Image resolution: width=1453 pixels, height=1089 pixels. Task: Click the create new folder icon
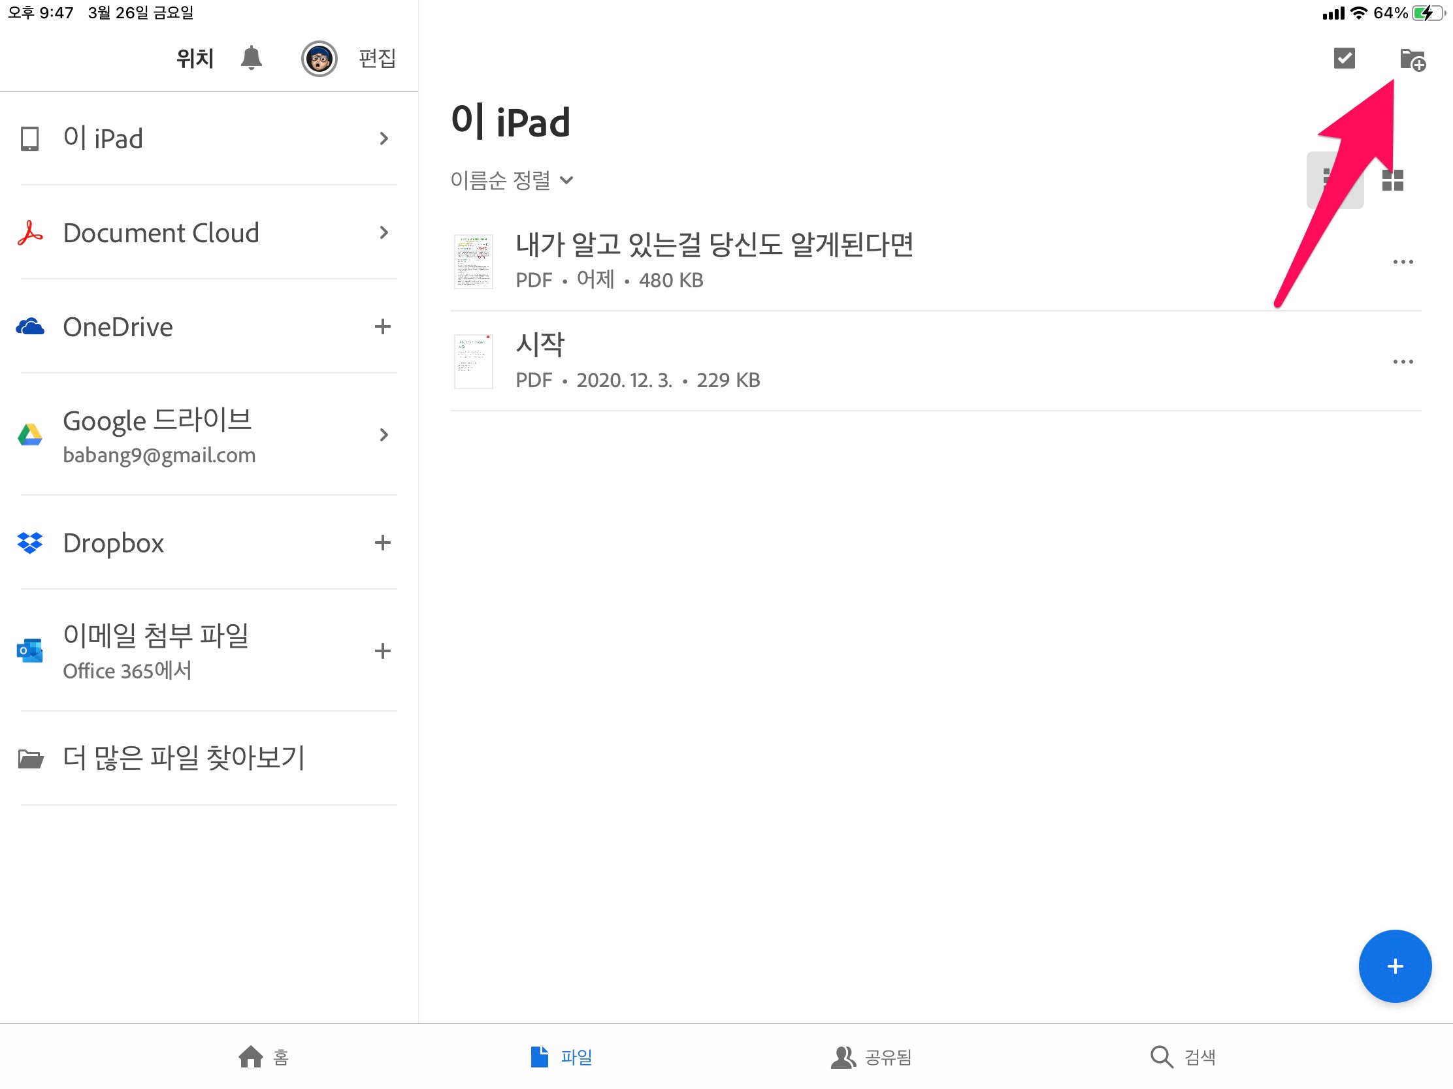point(1412,59)
